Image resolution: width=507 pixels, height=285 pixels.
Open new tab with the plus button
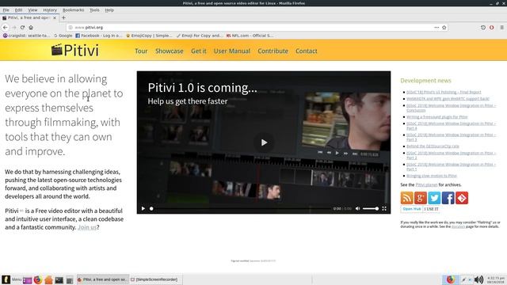click(x=63, y=17)
